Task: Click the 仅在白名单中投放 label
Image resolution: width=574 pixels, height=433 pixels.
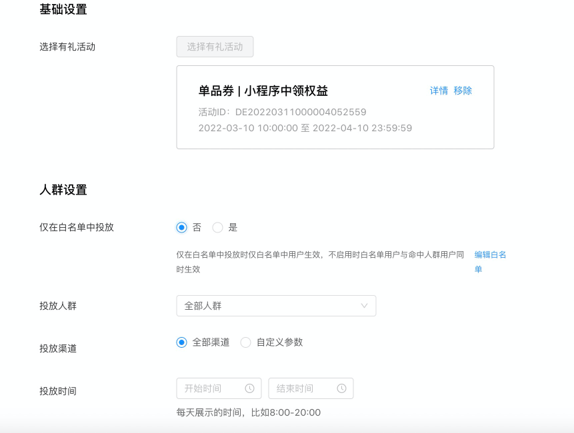Action: pyautogui.click(x=77, y=227)
